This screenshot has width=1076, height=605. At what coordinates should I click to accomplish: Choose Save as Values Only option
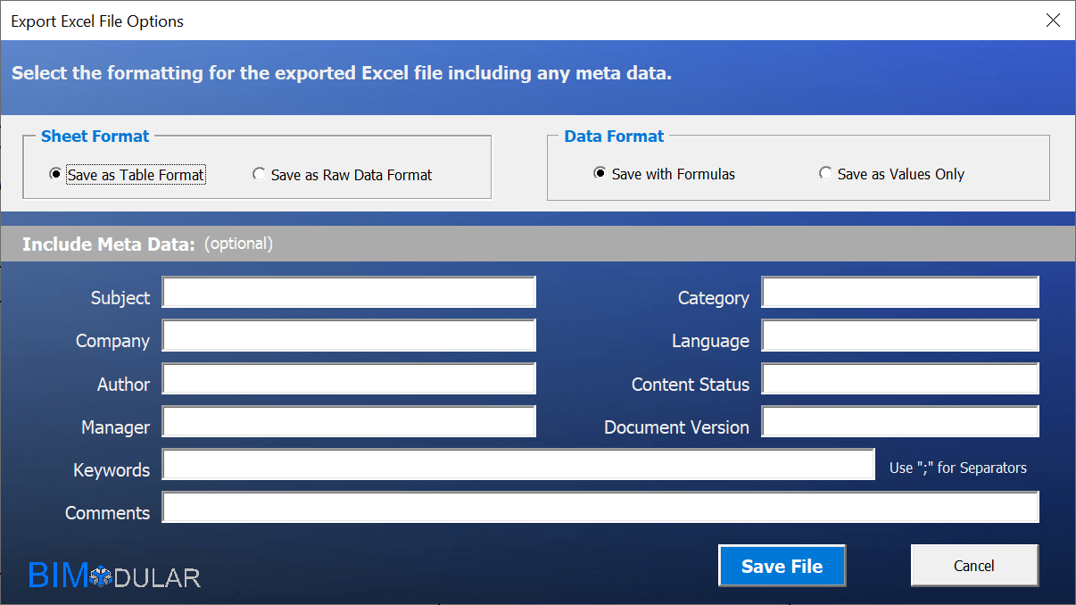pos(825,174)
